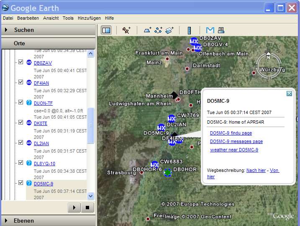
Task: Click the DB0GV-4 WX marker on the map
Action: 197,48
